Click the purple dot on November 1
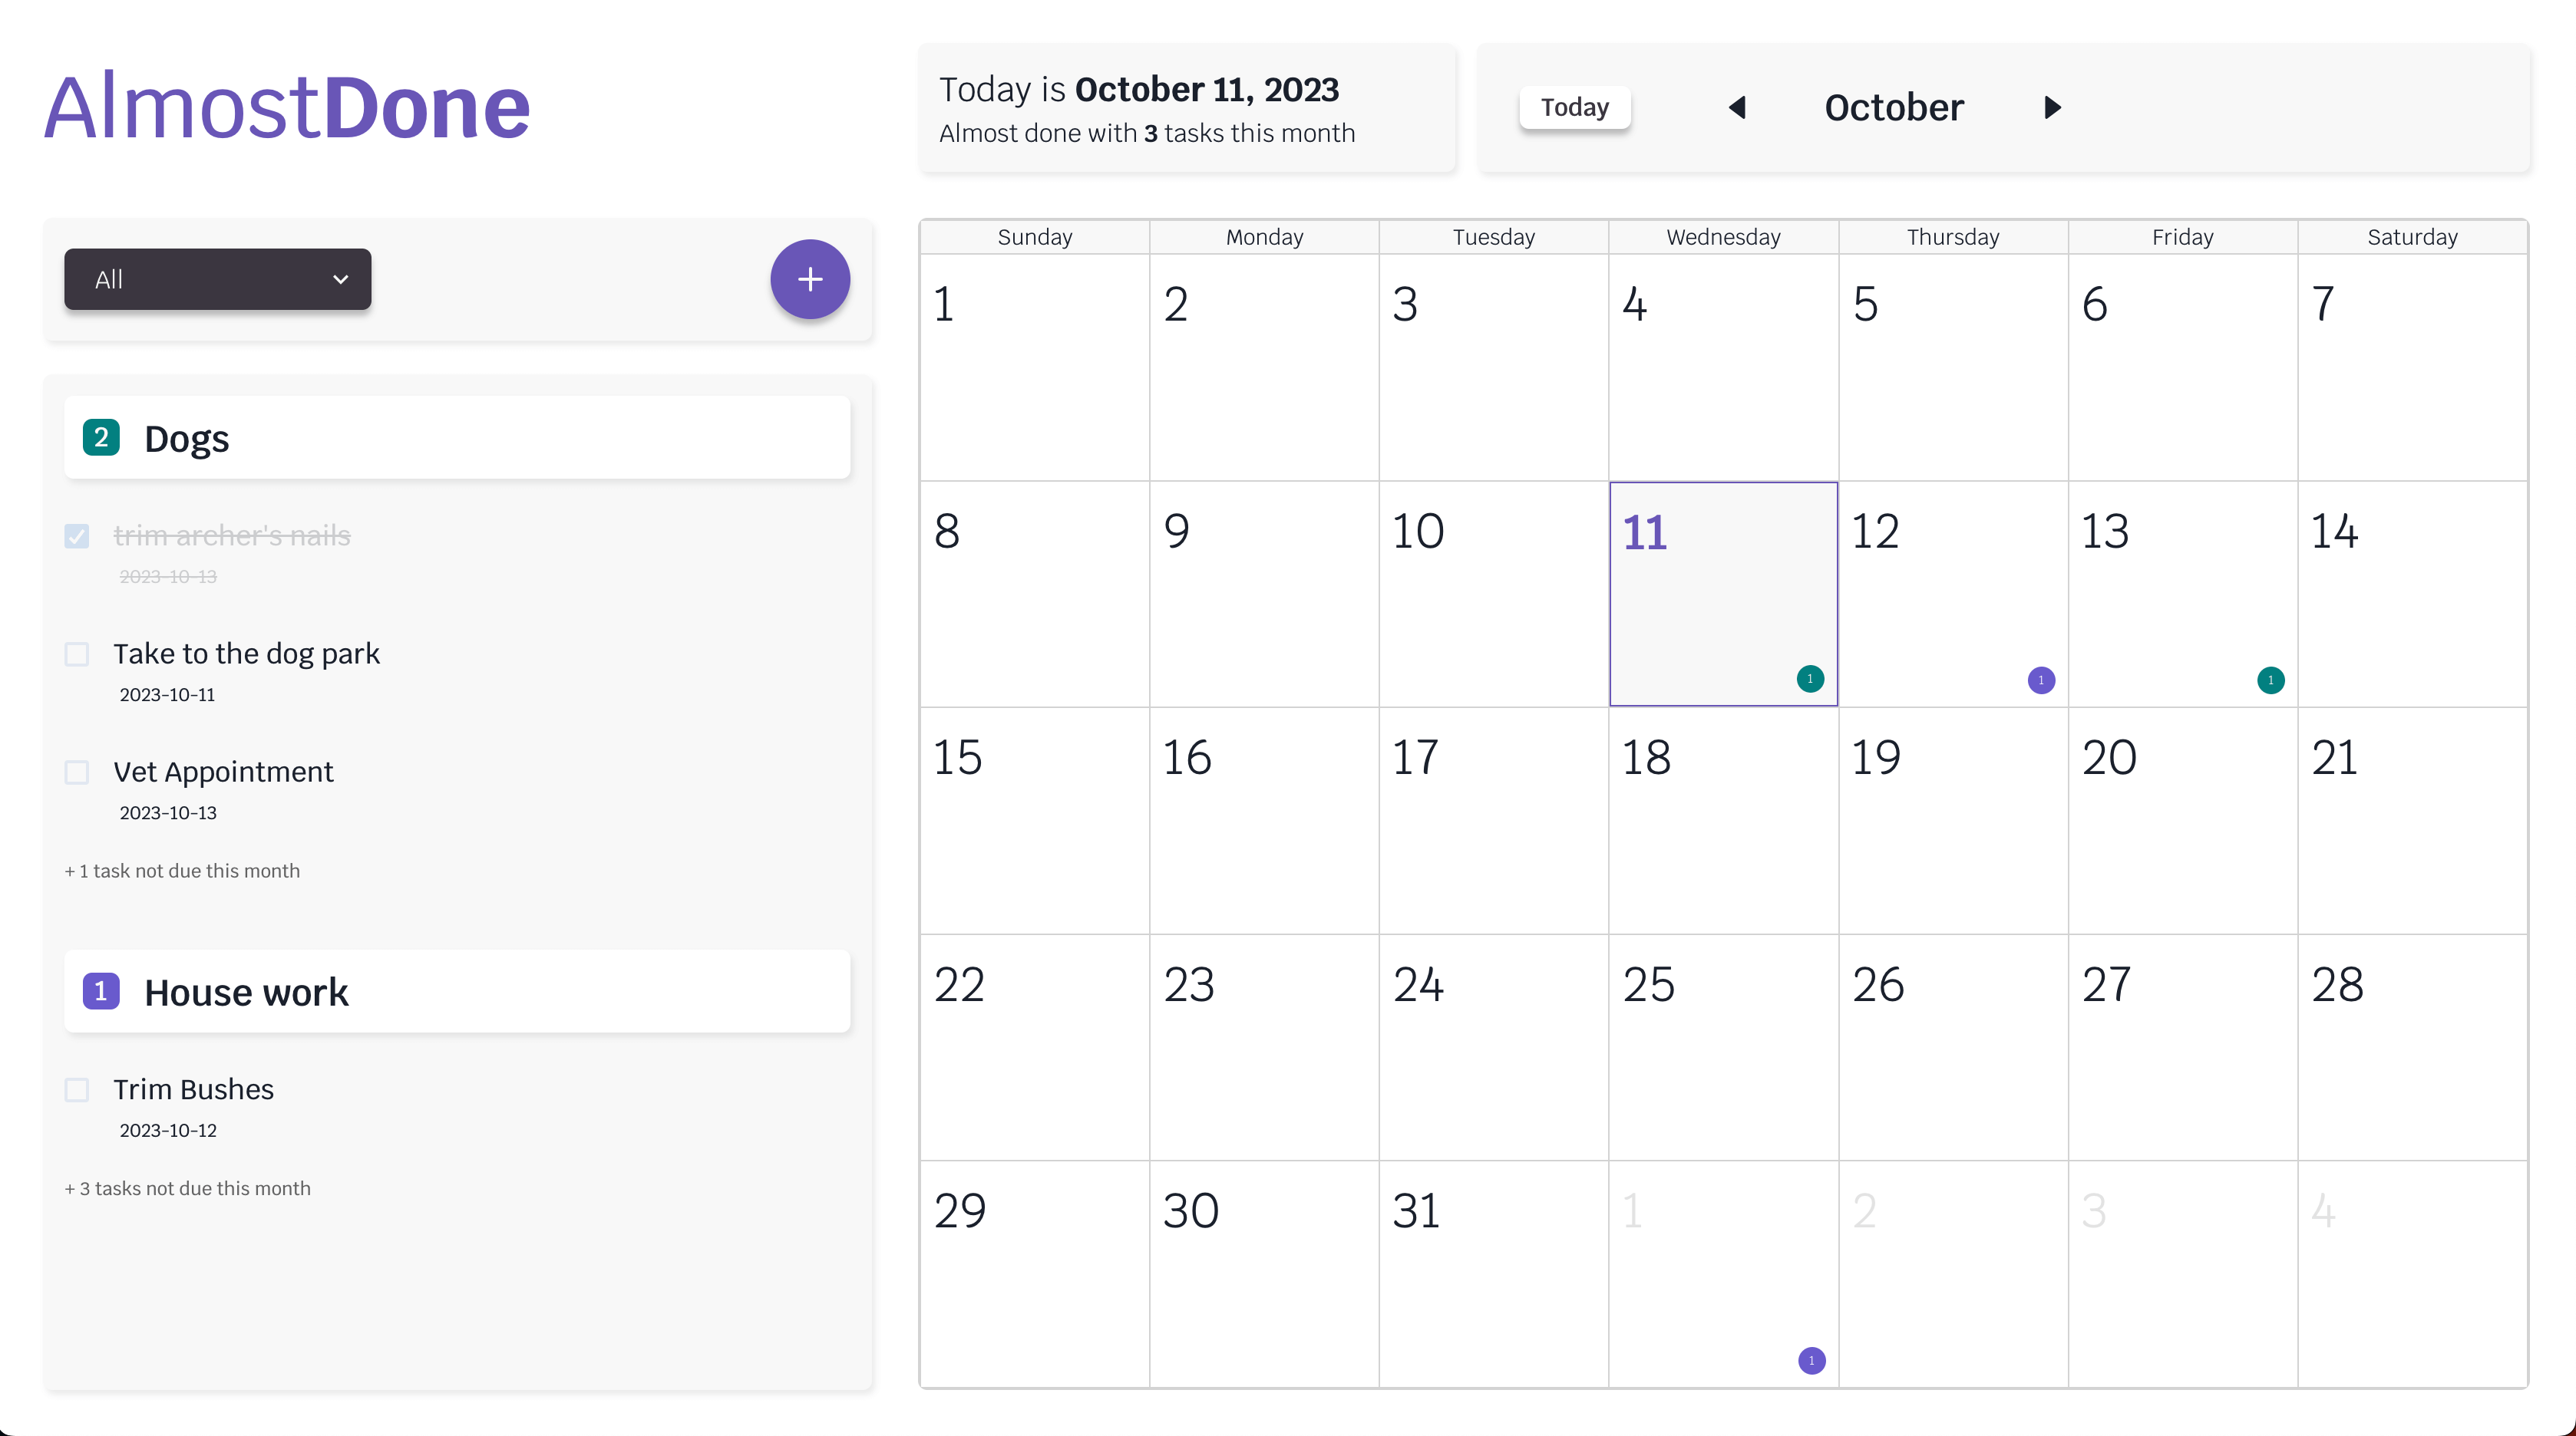Screen dimensions: 2576x1436 [x=1811, y=1359]
